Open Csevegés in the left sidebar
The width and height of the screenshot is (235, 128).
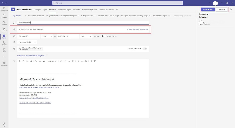click(4, 16)
